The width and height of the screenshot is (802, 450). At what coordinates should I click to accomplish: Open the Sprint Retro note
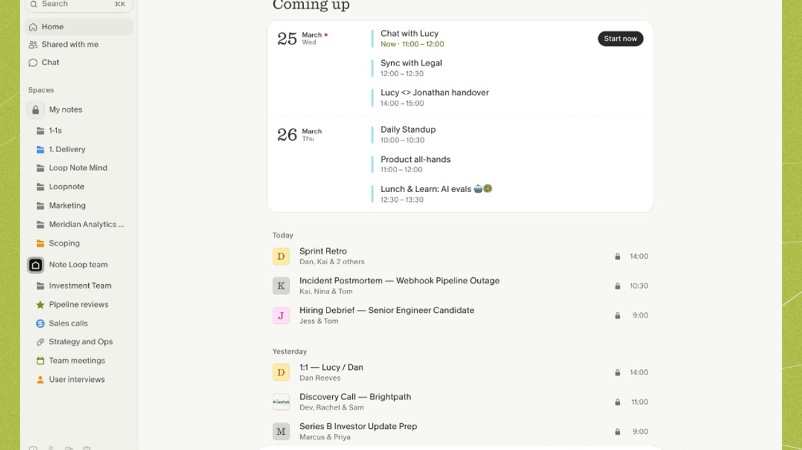pos(460,256)
